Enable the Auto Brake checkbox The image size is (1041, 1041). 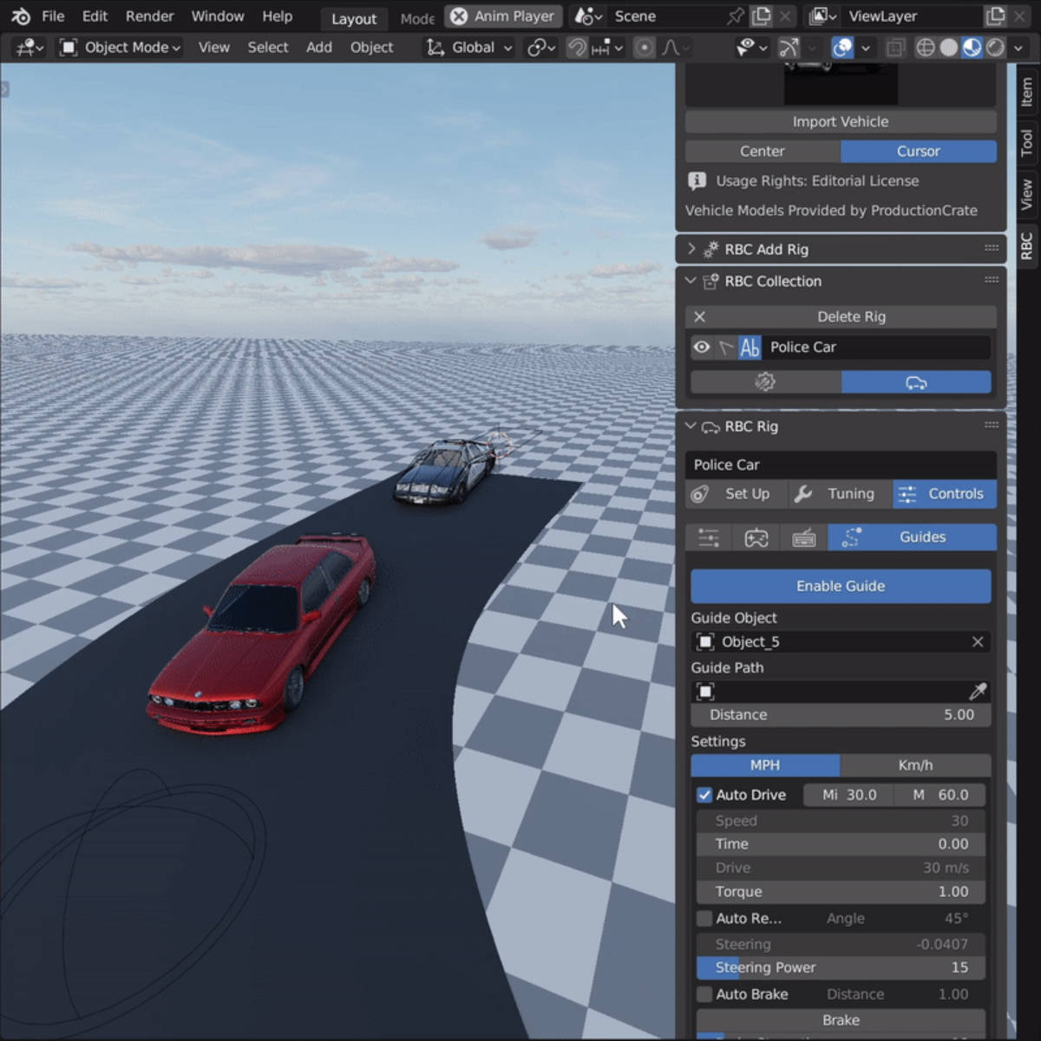coord(704,994)
